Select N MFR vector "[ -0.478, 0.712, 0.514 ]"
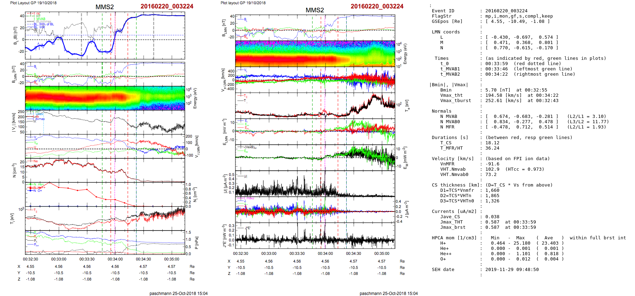Viewport: 635px width, 296px height. (x=522, y=127)
